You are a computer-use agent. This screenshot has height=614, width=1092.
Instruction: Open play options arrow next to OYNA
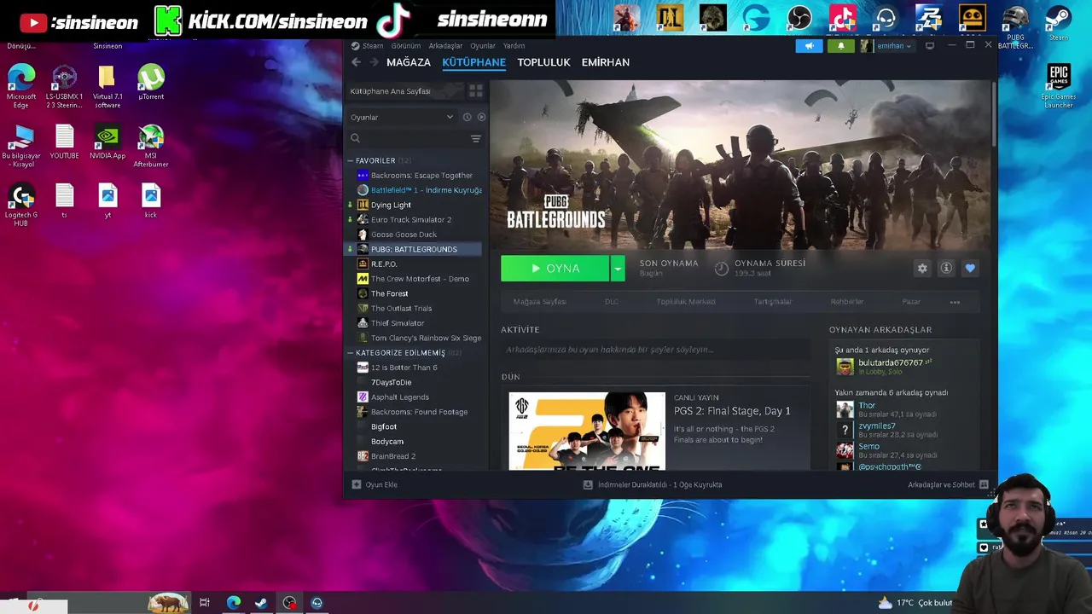(618, 269)
